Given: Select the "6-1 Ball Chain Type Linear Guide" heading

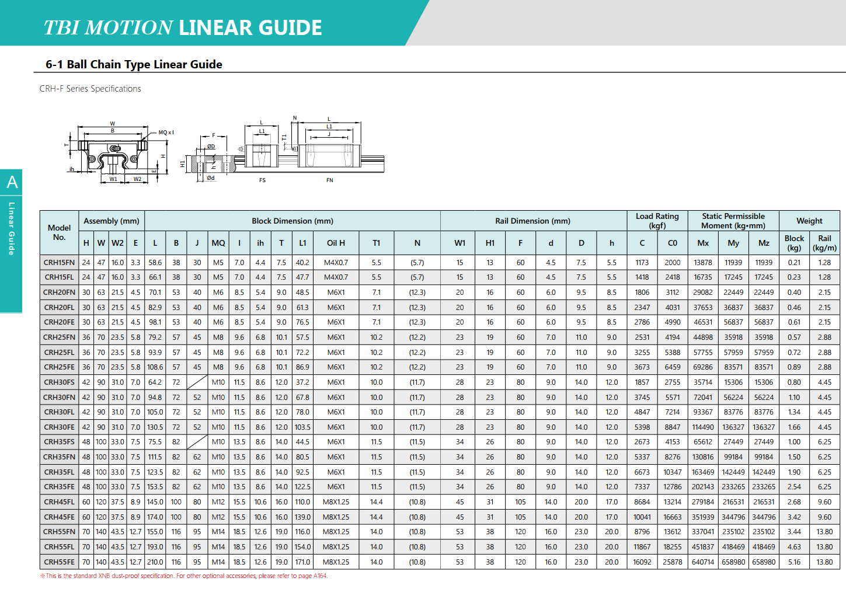Looking at the screenshot, I should click(134, 64).
